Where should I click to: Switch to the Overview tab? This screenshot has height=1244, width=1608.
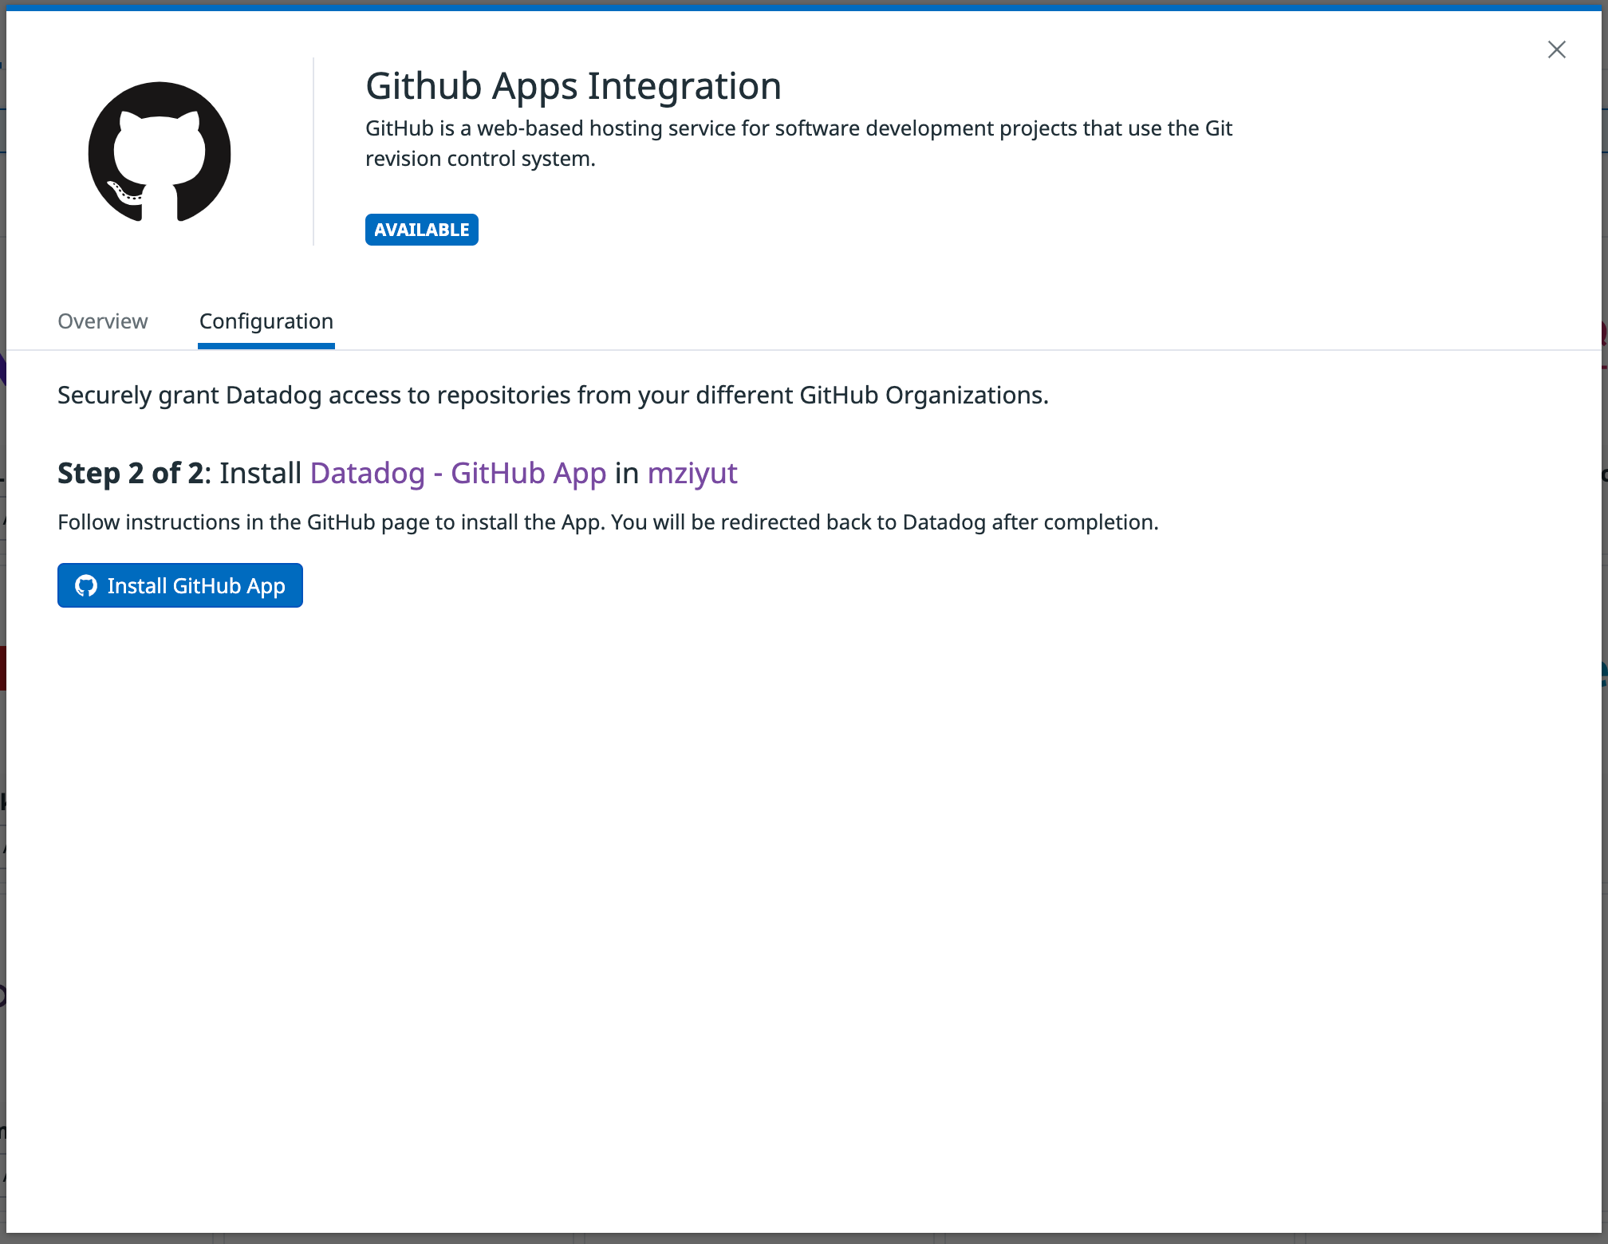pyautogui.click(x=103, y=321)
